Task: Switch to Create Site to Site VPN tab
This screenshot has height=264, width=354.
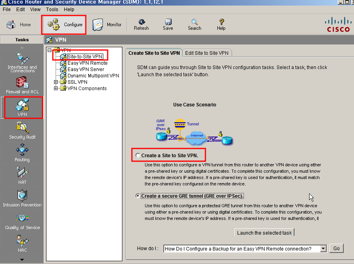Action: click(154, 53)
